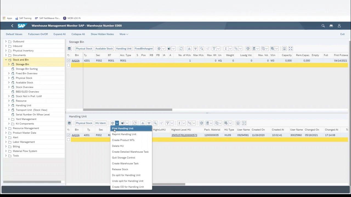351x197 pixels.
Task: Select Undo split for Handling Unit
Action: coord(131,181)
